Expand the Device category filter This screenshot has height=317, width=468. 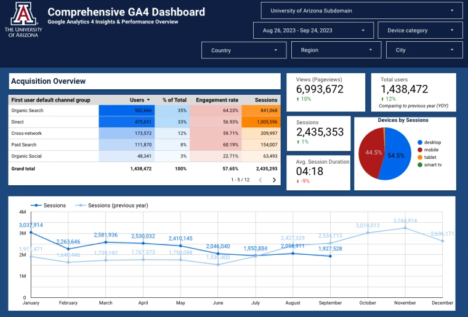[x=420, y=30]
